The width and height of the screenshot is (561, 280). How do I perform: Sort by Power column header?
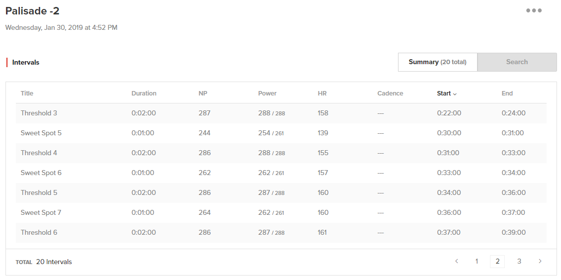tap(267, 93)
